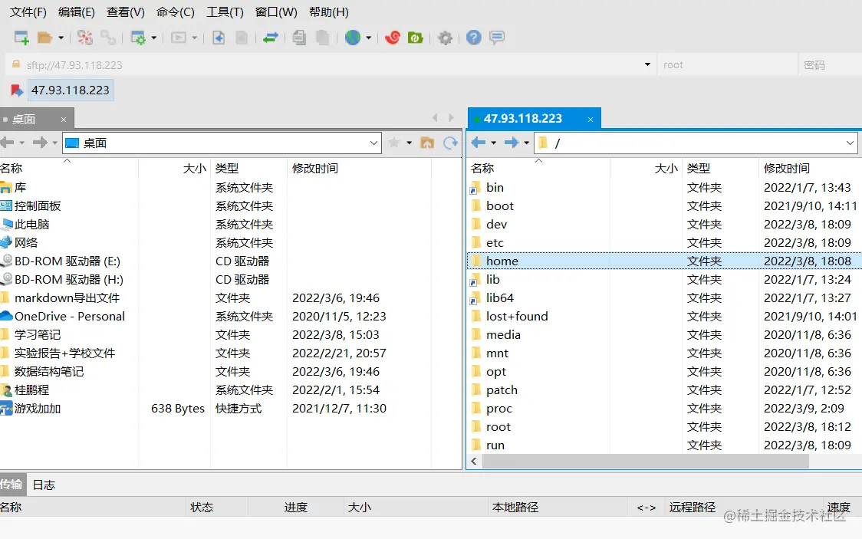Open the 帮助(H) menu

click(329, 12)
